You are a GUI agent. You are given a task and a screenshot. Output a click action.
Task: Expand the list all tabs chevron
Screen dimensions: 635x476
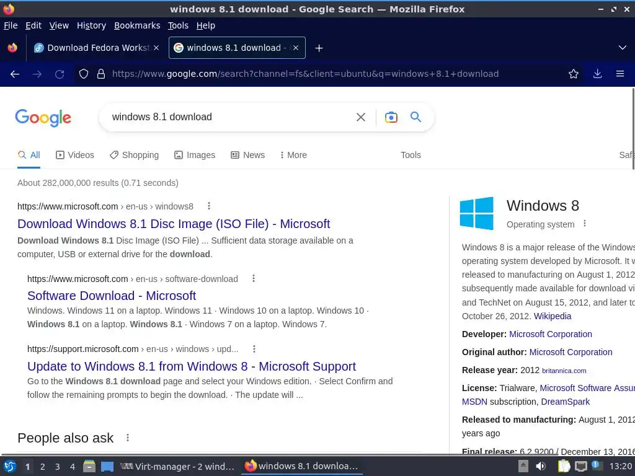623,48
